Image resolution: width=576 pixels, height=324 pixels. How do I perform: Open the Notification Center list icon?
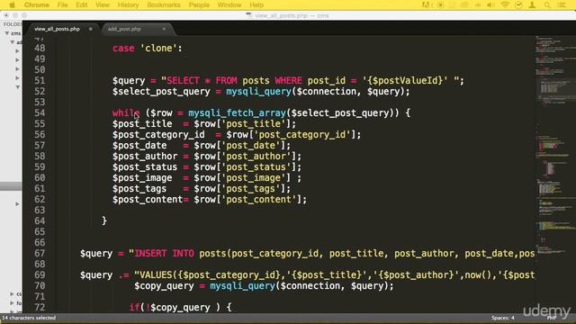(562, 4)
